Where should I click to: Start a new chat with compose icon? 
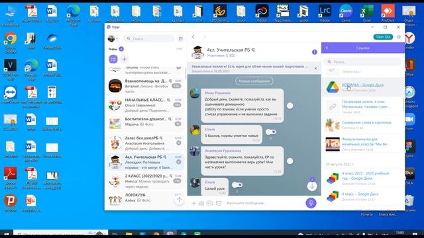pos(181,38)
